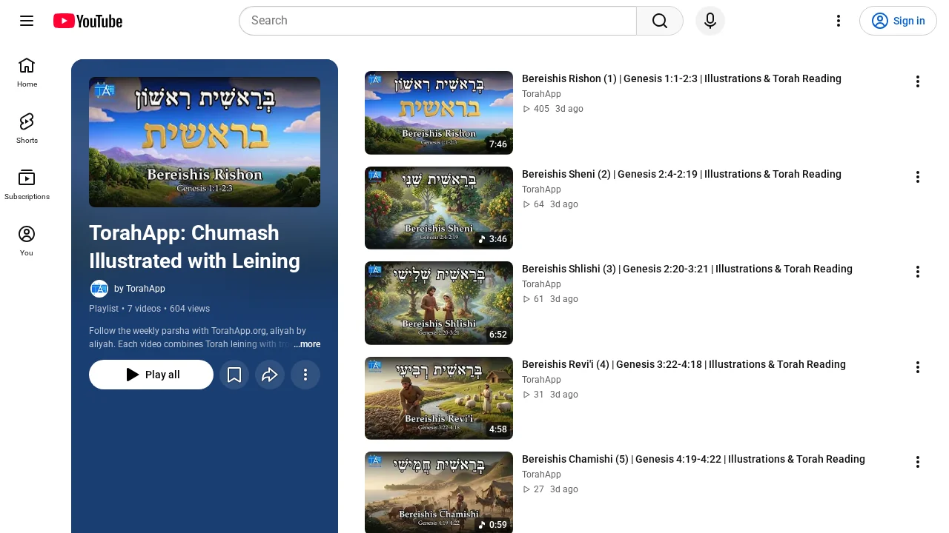Viewport: 949px width, 533px height.
Task: Click the 3:46 duration badge
Action: pyautogui.click(x=492, y=239)
